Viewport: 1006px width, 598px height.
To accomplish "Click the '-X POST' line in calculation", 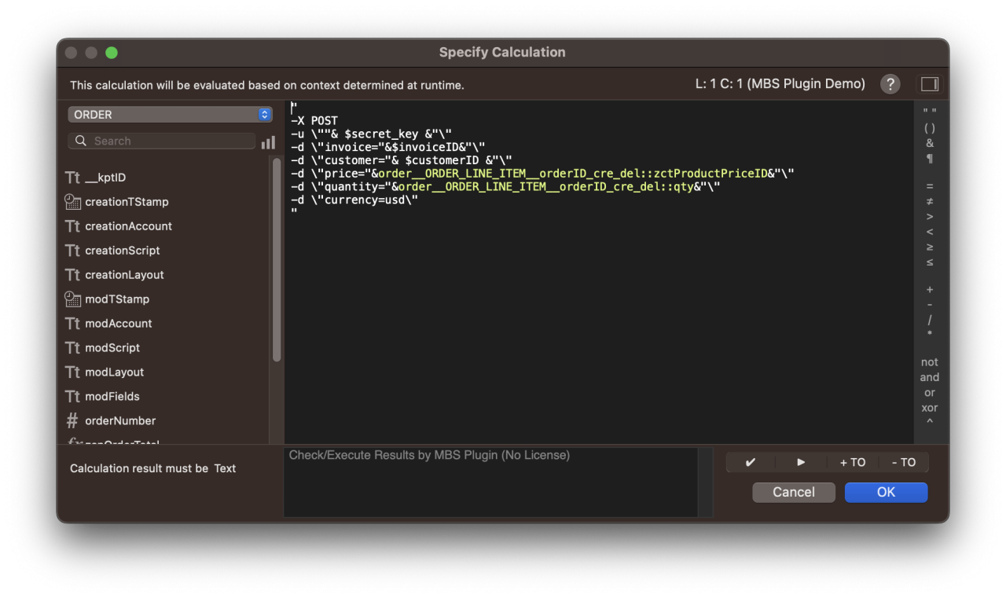I will pos(314,121).
